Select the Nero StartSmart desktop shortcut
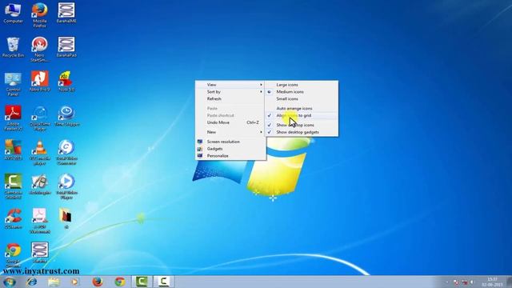 pos(39,50)
